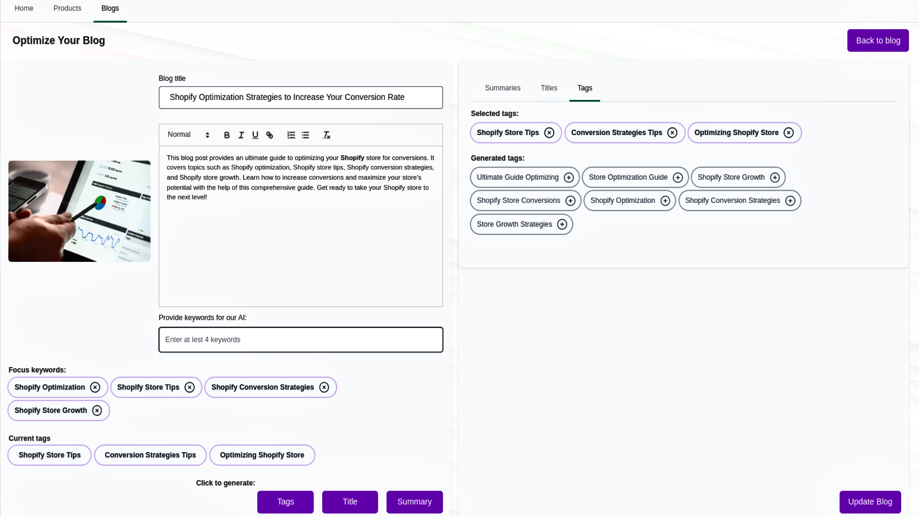Toggle italic formatting in editor toolbar

pyautogui.click(x=241, y=135)
